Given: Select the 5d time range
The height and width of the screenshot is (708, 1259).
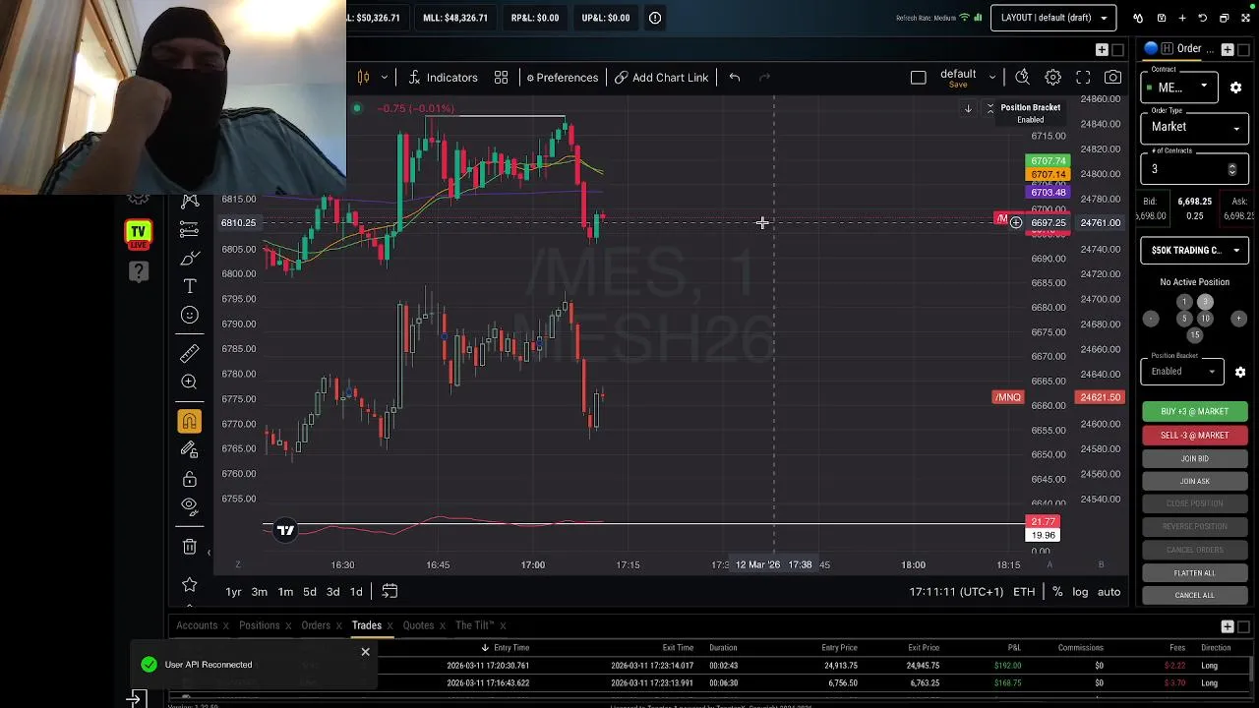Looking at the screenshot, I should (x=309, y=592).
